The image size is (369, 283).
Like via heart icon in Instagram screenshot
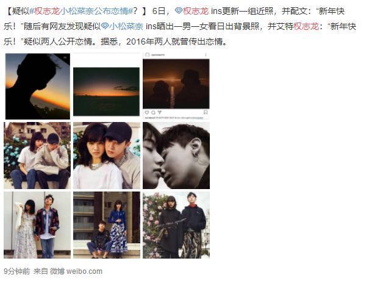coord(147,112)
